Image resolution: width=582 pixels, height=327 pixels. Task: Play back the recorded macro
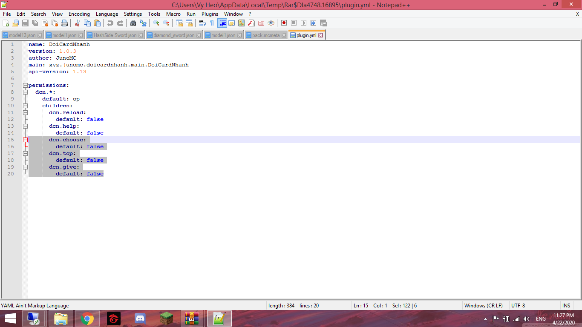tap(304, 23)
